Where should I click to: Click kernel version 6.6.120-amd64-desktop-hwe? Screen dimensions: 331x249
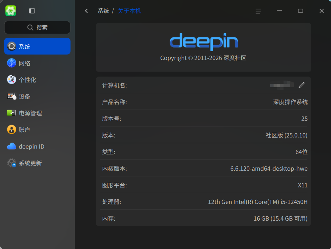[x=269, y=168]
